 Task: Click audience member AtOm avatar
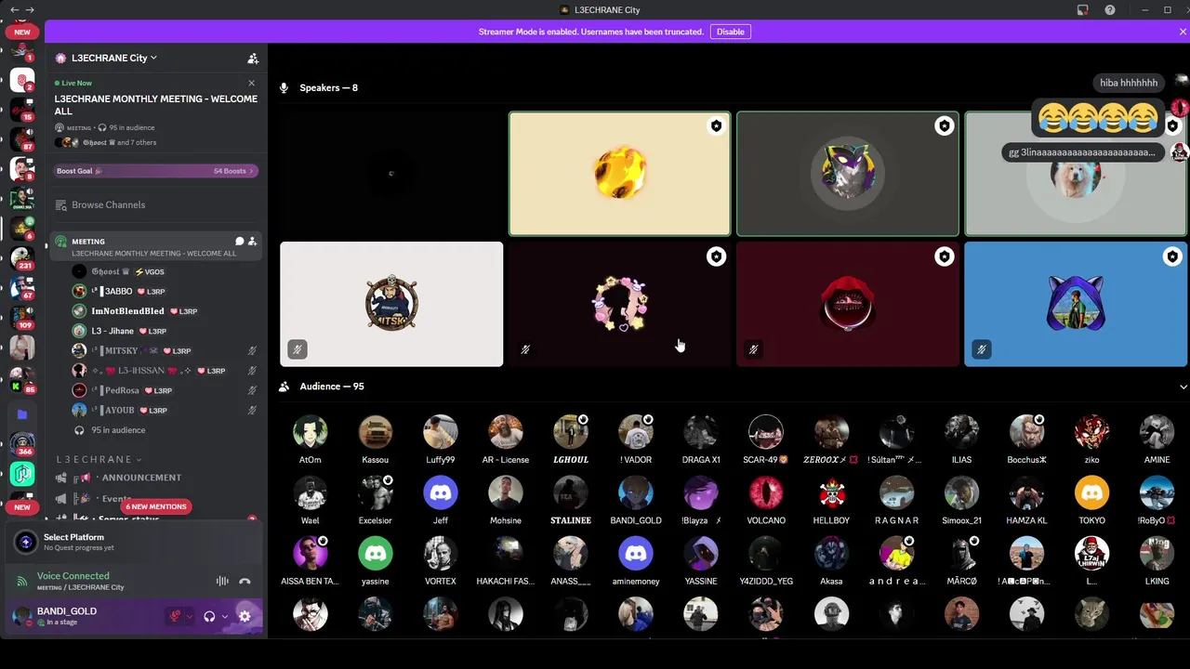click(311, 432)
